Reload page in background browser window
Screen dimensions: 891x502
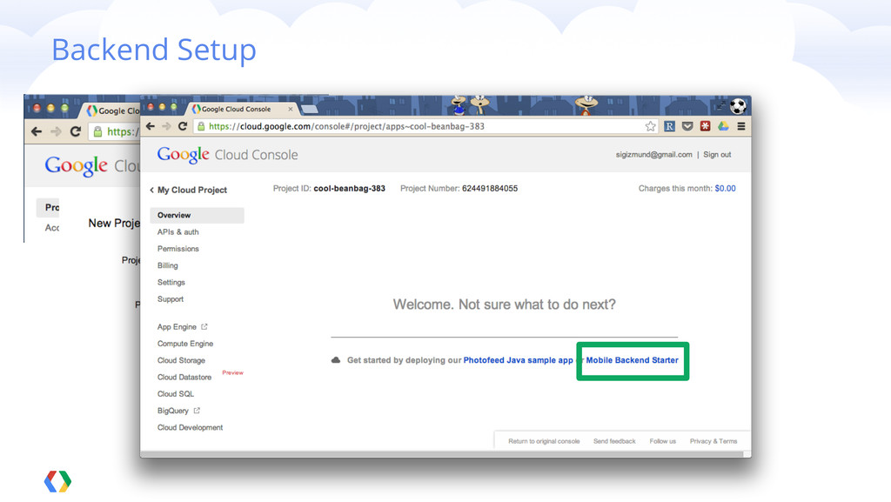[x=75, y=131]
